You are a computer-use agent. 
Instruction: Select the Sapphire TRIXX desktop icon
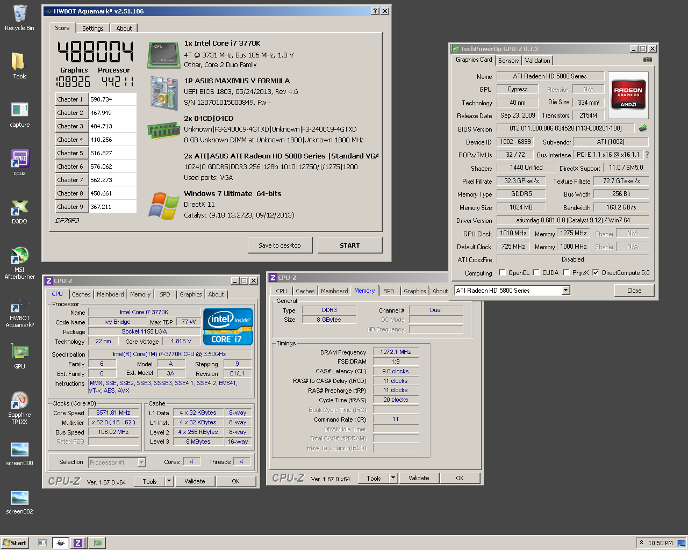click(x=19, y=408)
